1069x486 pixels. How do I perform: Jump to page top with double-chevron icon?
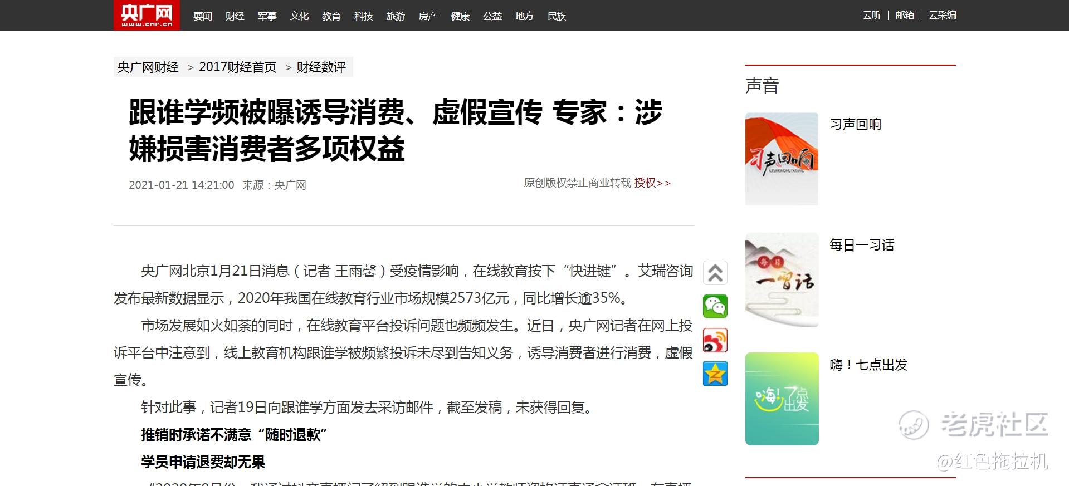pos(715,273)
